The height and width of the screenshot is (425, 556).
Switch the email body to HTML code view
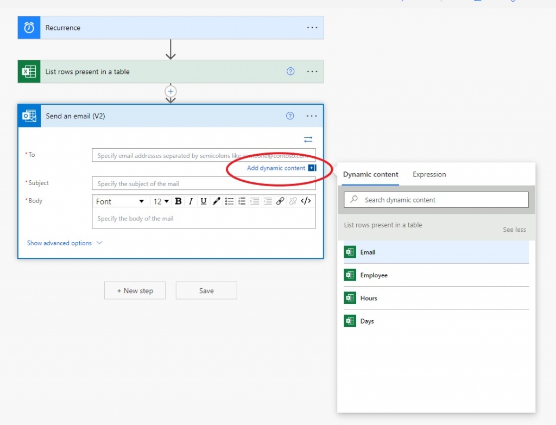point(305,201)
